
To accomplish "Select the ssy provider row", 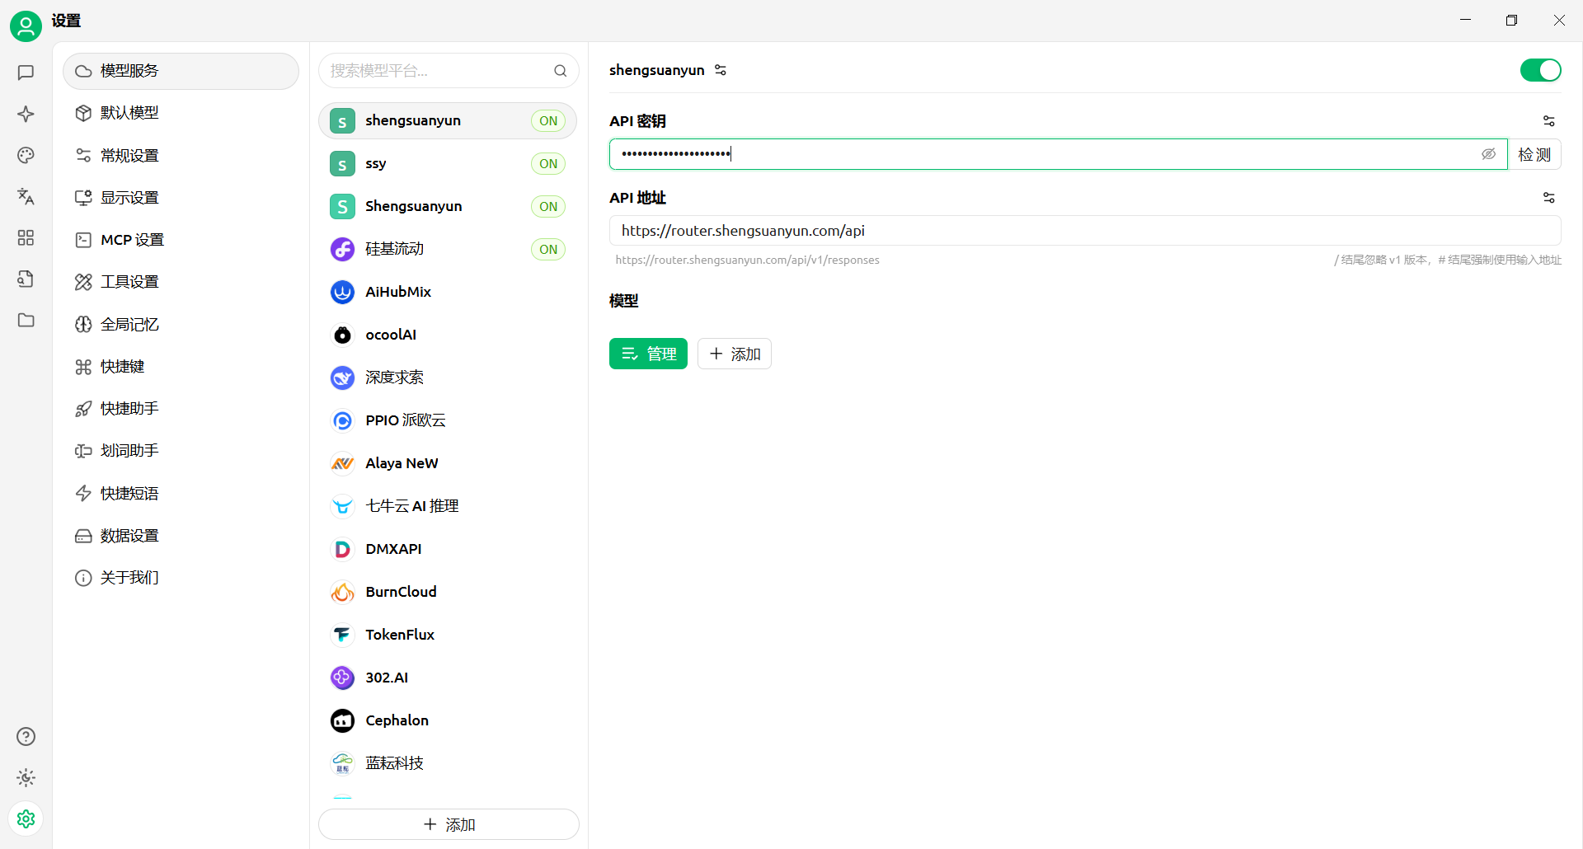I will pos(448,163).
